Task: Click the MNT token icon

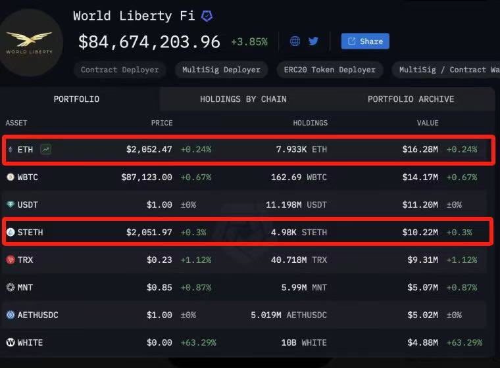Action: tap(11, 287)
